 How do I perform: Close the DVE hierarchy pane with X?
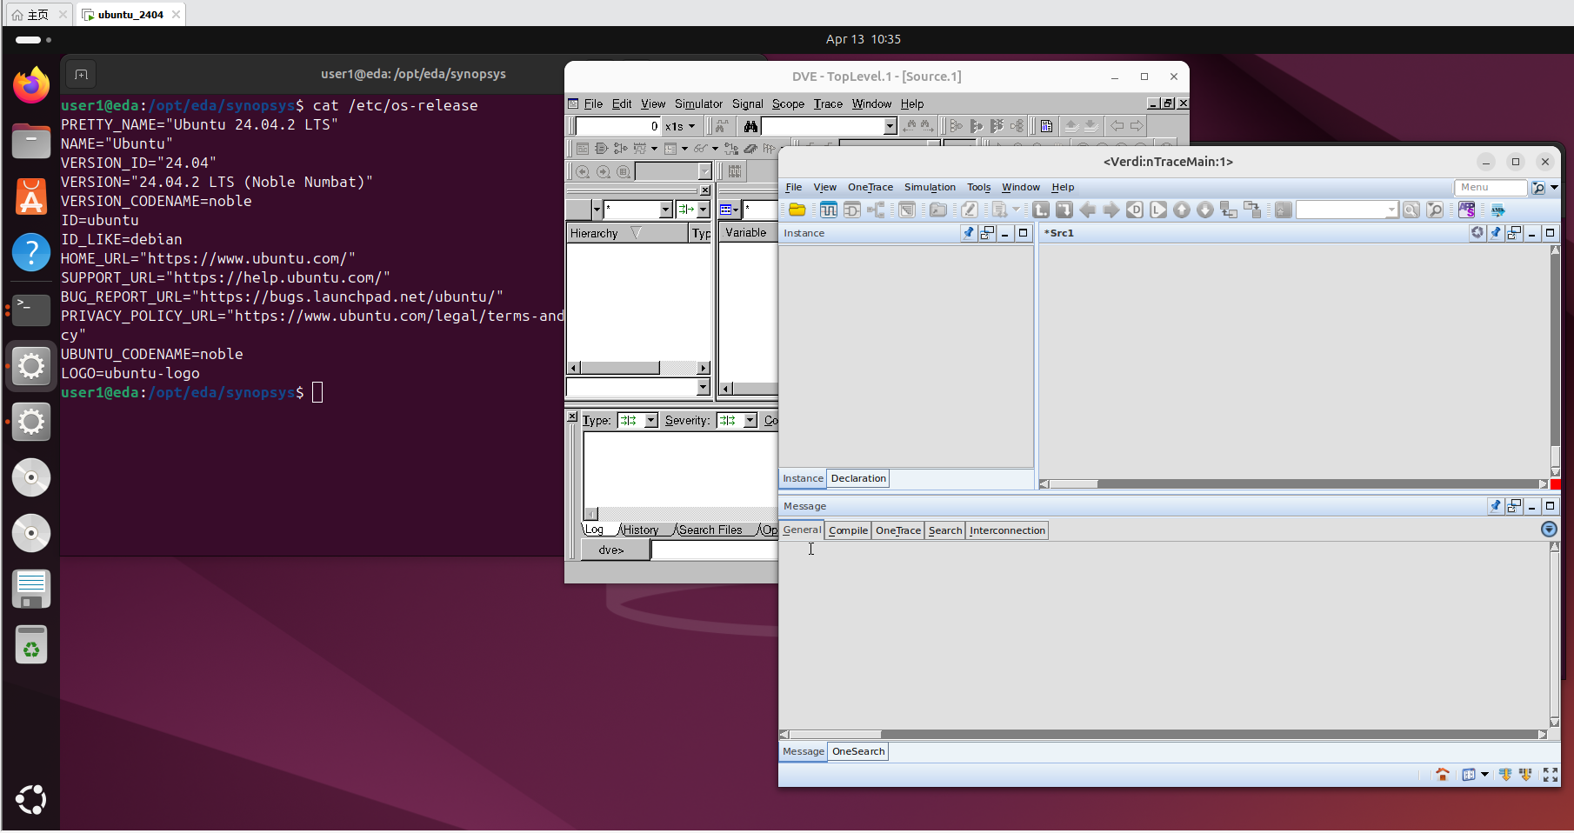coord(705,190)
